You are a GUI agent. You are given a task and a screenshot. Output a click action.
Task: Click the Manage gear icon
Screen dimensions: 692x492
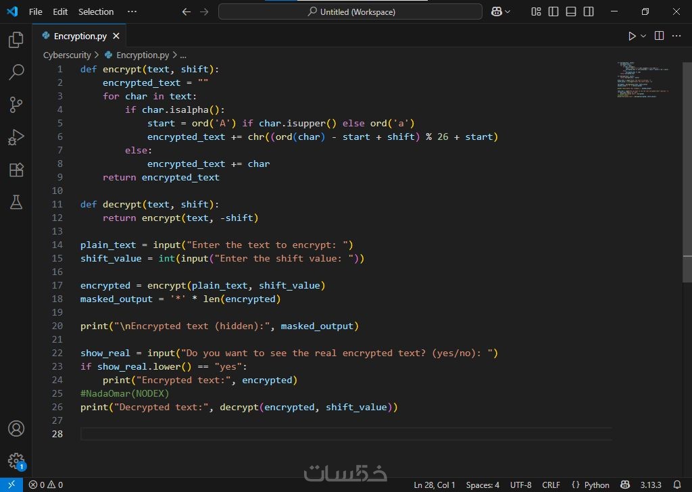(x=16, y=461)
